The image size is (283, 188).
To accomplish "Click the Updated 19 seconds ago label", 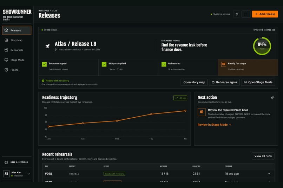I will pyautogui.click(x=264, y=30).
